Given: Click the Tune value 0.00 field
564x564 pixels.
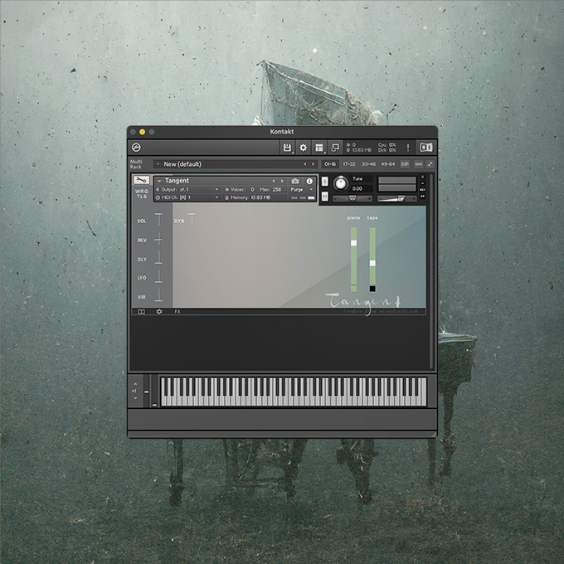Looking at the screenshot, I should [361, 188].
